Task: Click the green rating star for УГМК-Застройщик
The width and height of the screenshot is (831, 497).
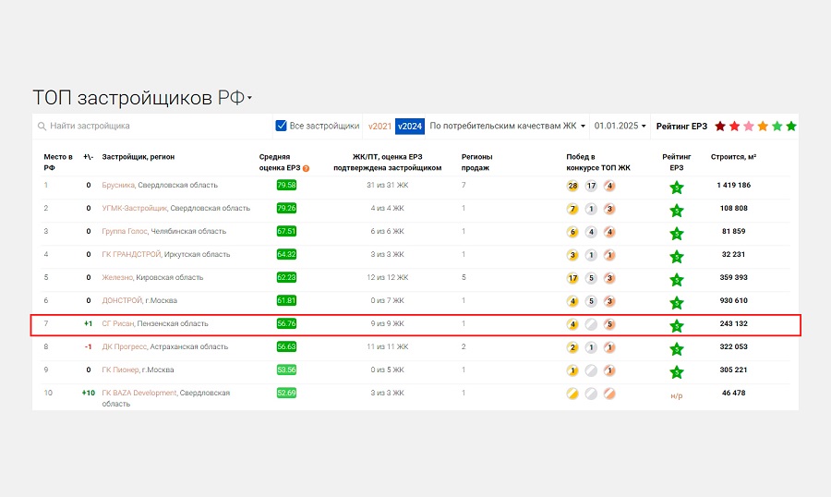Action: point(677,210)
